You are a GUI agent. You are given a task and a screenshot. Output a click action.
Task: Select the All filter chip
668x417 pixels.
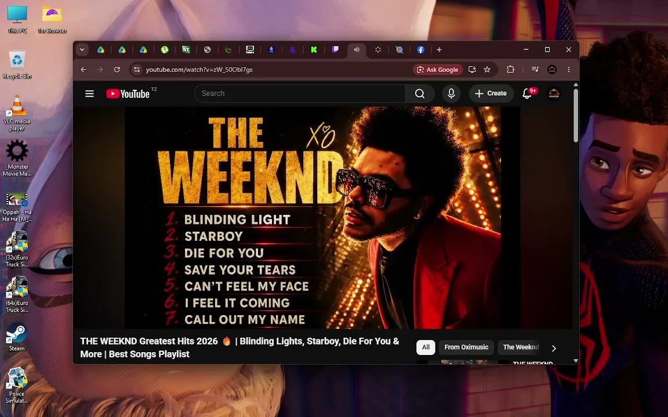pyautogui.click(x=426, y=348)
